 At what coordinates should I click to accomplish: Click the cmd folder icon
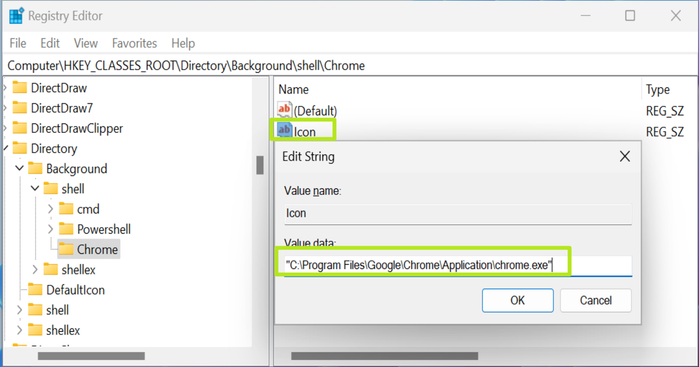pos(66,209)
